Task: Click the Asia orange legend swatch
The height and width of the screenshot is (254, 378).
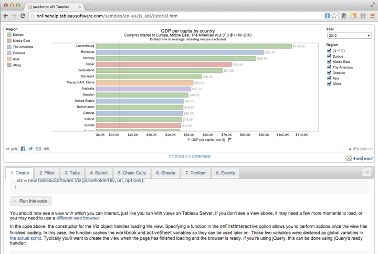Action: pyautogui.click(x=9, y=59)
